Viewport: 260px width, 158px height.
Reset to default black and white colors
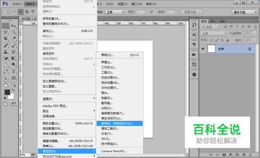[x=5, y=98]
